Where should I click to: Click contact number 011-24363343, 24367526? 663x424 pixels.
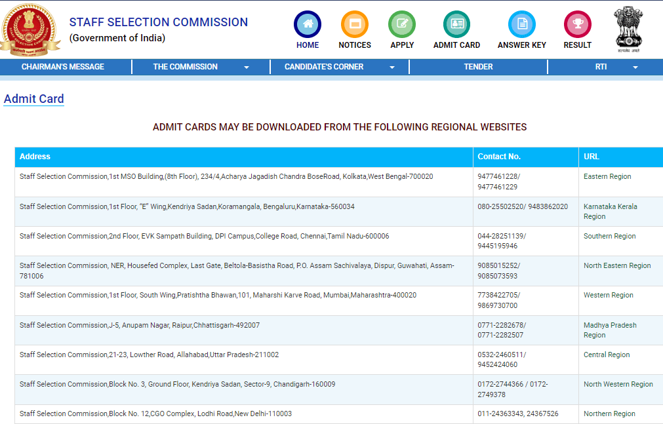tap(518, 414)
